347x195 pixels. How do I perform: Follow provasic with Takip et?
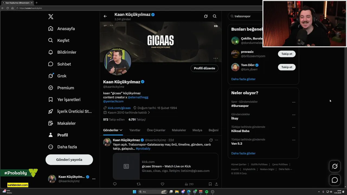click(287, 54)
